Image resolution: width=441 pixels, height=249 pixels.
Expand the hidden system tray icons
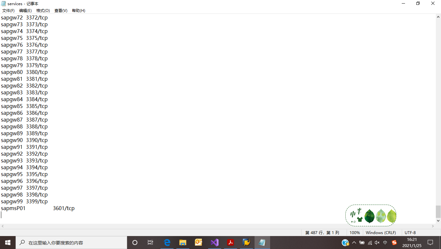[354, 242]
